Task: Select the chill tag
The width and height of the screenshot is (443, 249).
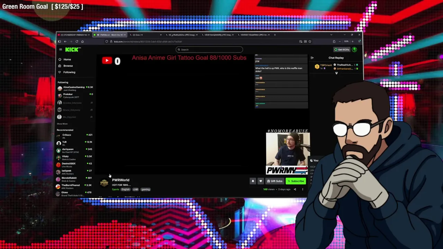Action: tap(135, 190)
